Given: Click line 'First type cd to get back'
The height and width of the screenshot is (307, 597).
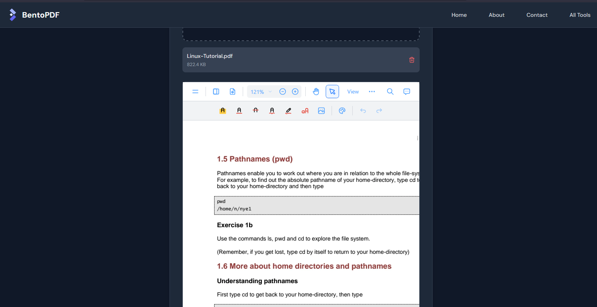Looking at the screenshot, I should (x=290, y=294).
